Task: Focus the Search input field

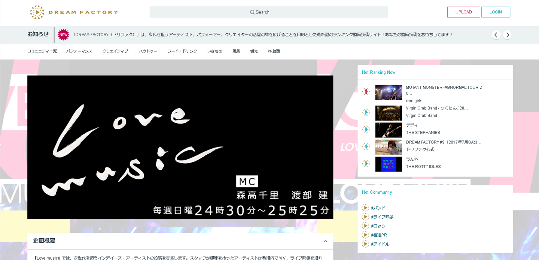Action: click(268, 12)
